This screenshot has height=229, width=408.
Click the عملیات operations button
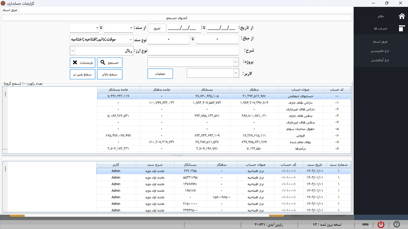pos(160,74)
